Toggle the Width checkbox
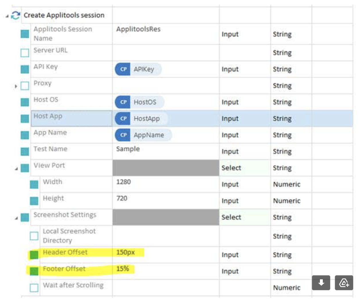Screen dimensions: 363x300 point(34,184)
